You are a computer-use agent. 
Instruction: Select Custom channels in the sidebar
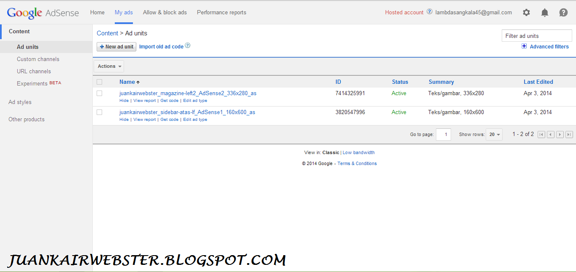click(38, 59)
